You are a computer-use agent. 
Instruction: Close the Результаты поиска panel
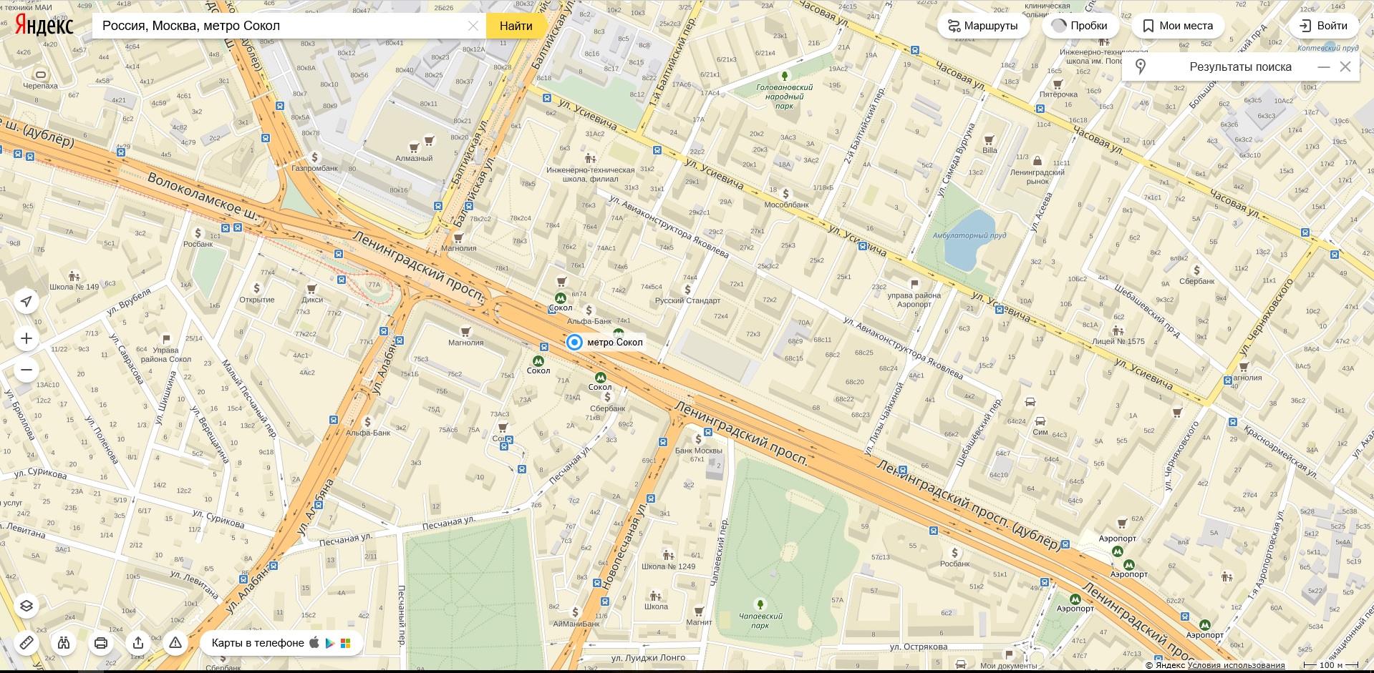coord(1345,67)
